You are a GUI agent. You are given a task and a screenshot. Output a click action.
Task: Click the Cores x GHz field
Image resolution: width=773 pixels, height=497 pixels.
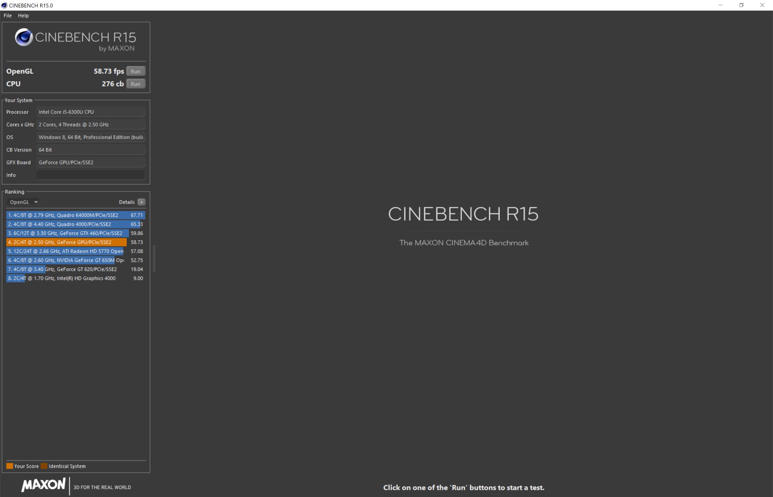pos(91,125)
